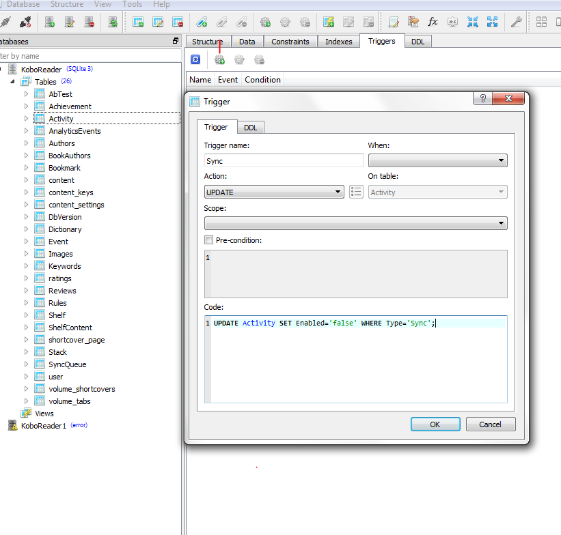Click the Open SQL editor toolbar icon

click(x=394, y=22)
